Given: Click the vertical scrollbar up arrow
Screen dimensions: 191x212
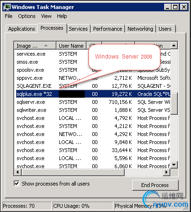Looking at the screenshot, I should click(x=174, y=45).
